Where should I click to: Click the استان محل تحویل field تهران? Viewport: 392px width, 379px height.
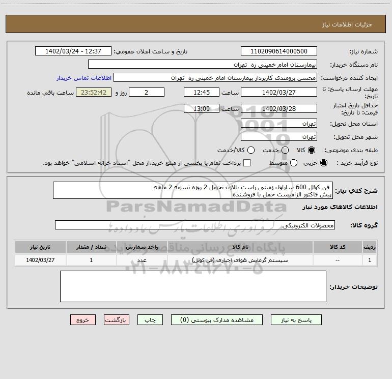point(279,123)
